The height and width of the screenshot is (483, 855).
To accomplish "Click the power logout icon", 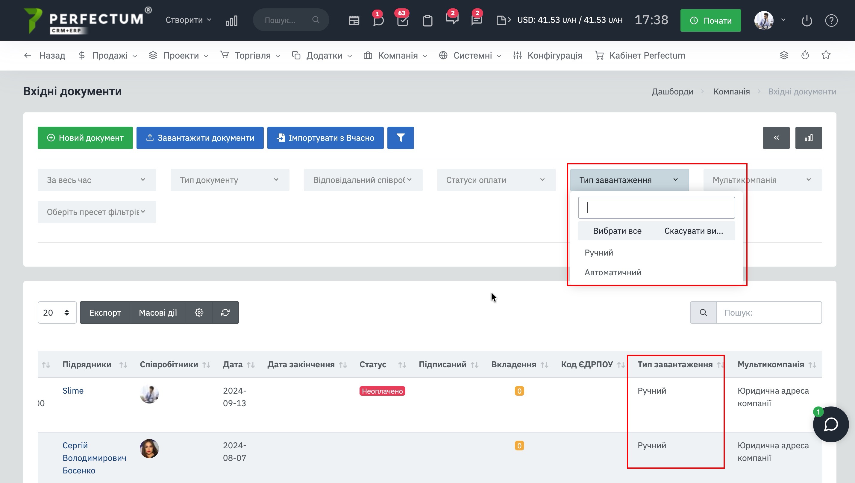I will [x=807, y=21].
